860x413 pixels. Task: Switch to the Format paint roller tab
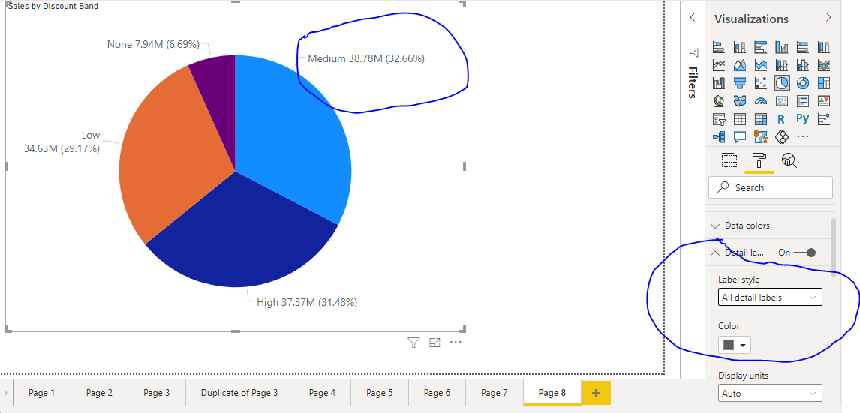(x=759, y=160)
